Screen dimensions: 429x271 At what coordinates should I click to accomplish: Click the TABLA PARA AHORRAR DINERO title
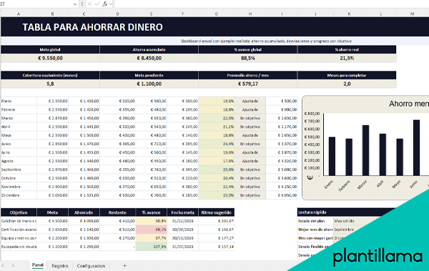point(92,27)
